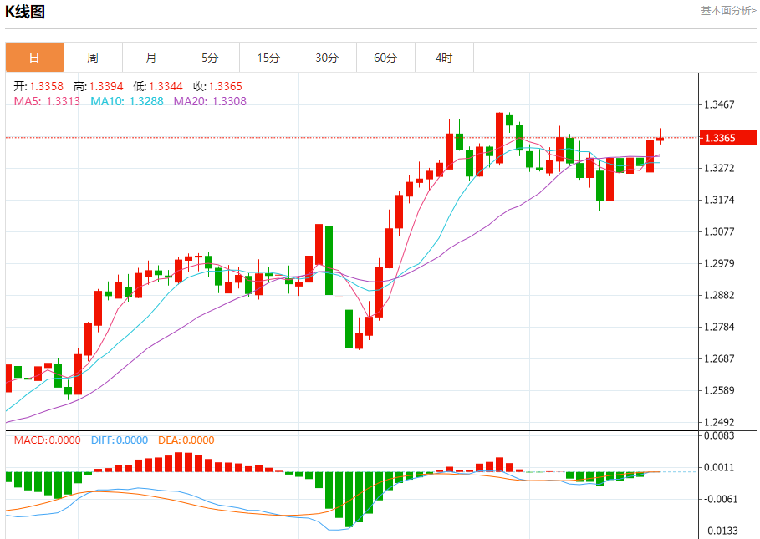The image size is (760, 539).
Task: Click the DIFF indicator label
Action: pyautogui.click(x=120, y=440)
